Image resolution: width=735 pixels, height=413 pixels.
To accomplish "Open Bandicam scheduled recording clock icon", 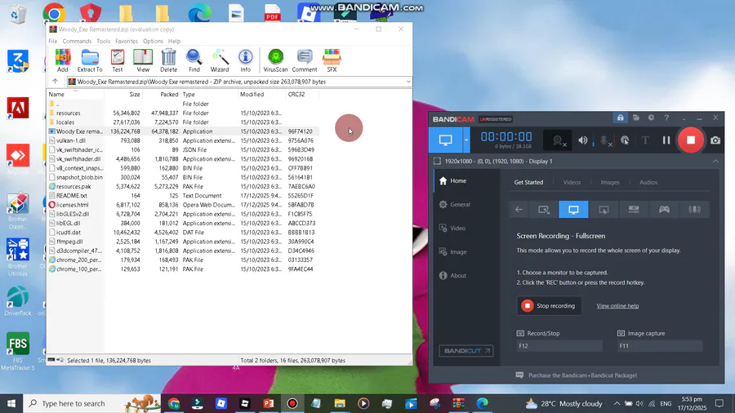I will 651,118.
